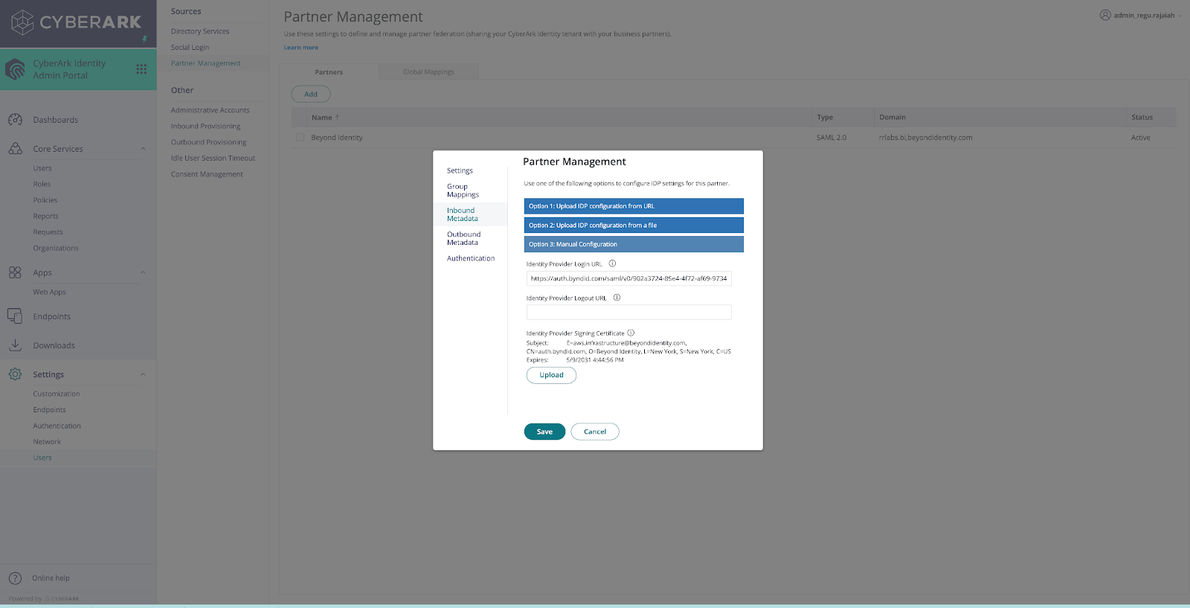Collapse the Settings section chevron
The image size is (1190, 608).
[143, 374]
